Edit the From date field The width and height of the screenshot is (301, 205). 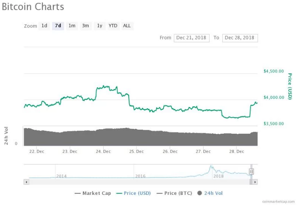191,38
